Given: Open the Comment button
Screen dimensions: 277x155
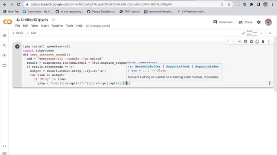Looking at the screenshot, I should pos(223,22).
